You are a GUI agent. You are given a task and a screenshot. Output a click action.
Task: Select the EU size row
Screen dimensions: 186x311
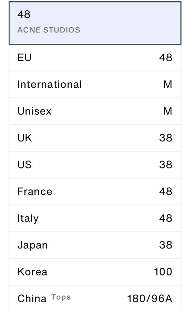pyautogui.click(x=95, y=58)
